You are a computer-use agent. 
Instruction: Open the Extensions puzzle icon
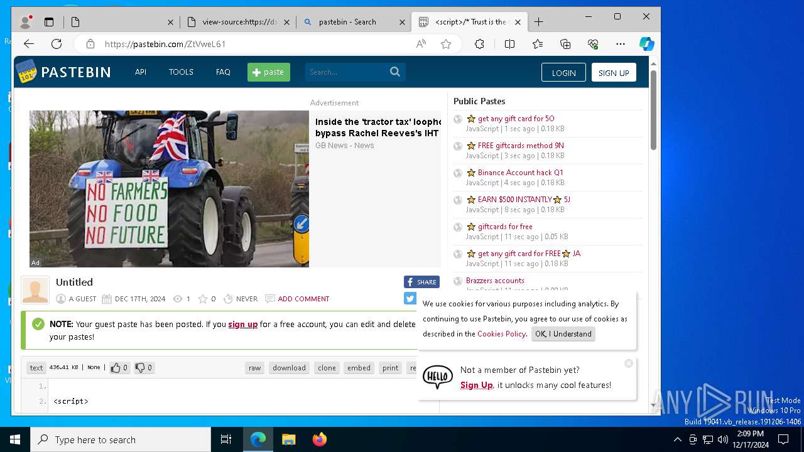(x=479, y=44)
